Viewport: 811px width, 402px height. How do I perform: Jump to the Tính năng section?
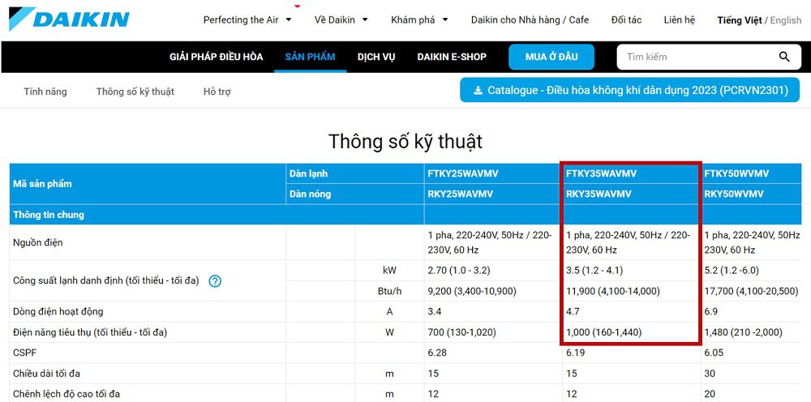point(45,92)
